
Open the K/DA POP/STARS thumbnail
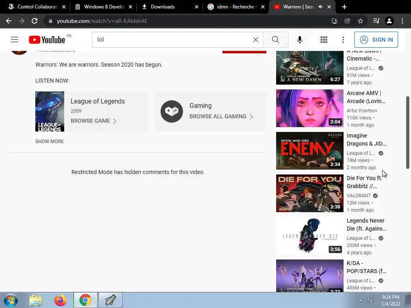pos(309,276)
